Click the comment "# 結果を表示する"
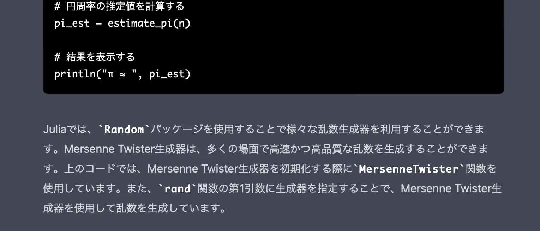The image size is (540, 231). click(x=95, y=57)
